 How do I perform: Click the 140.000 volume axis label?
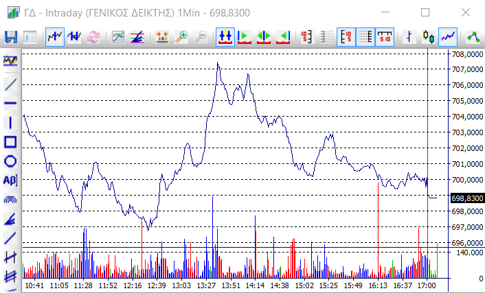click(469, 253)
